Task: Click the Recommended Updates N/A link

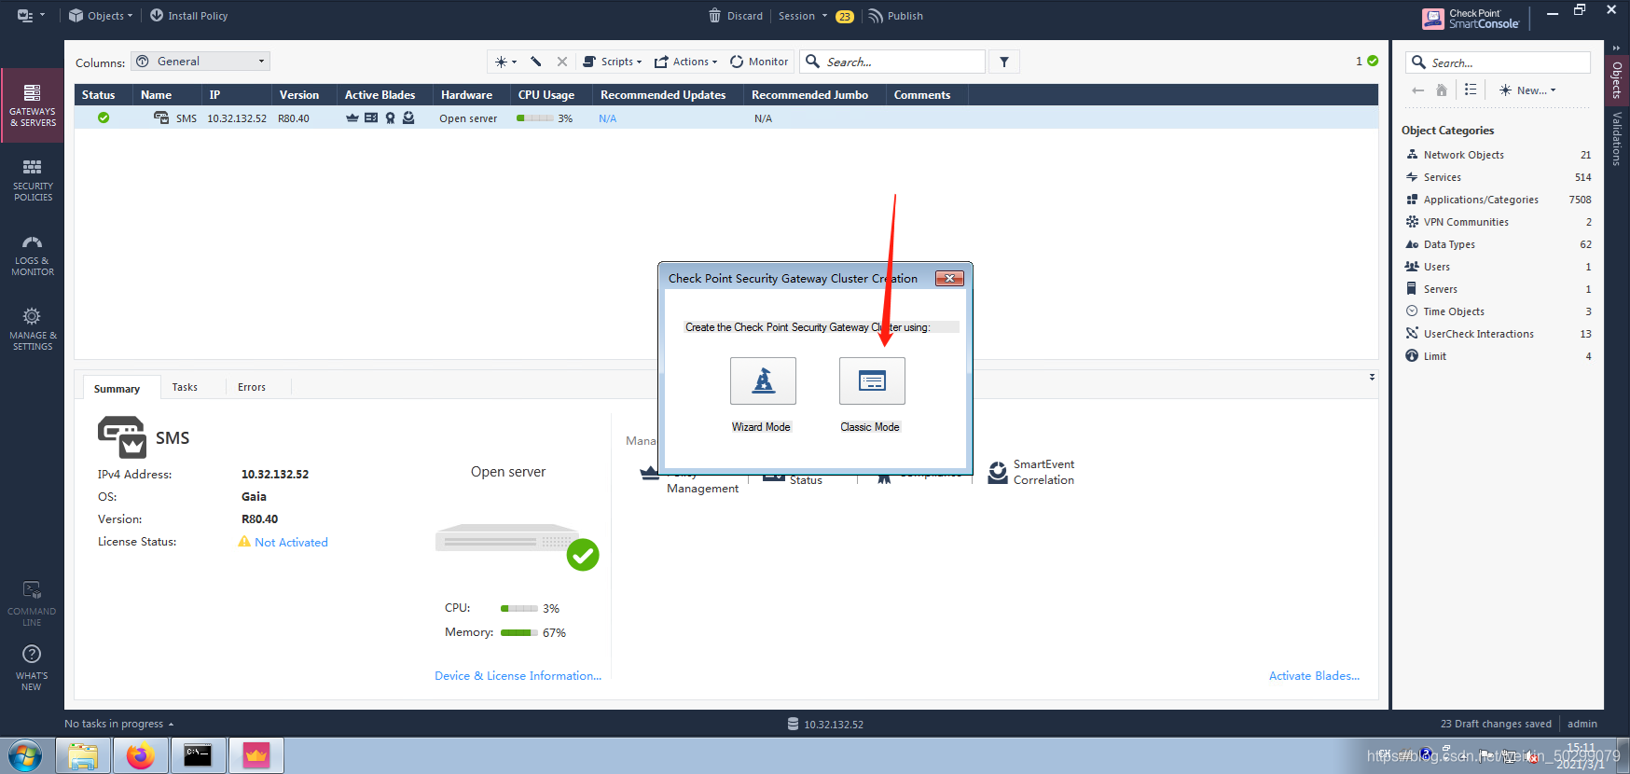Action: (607, 118)
